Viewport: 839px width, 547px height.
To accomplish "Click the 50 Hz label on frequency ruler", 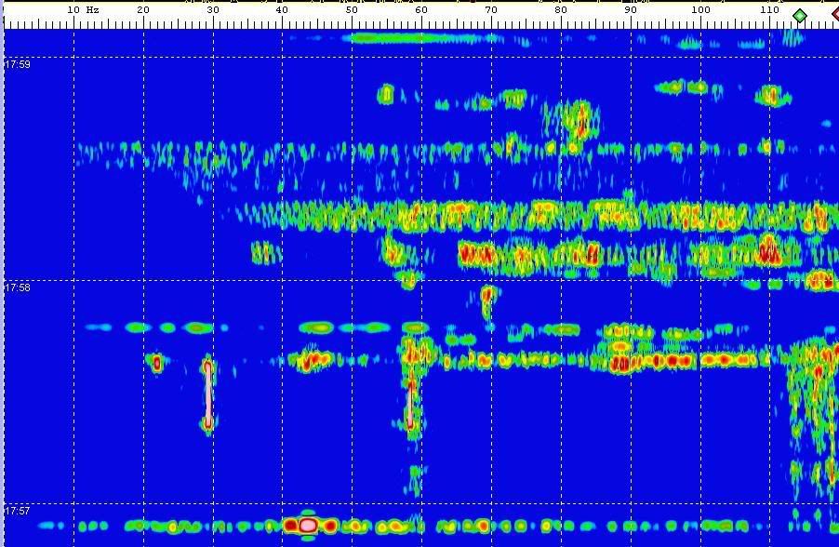I will (352, 9).
